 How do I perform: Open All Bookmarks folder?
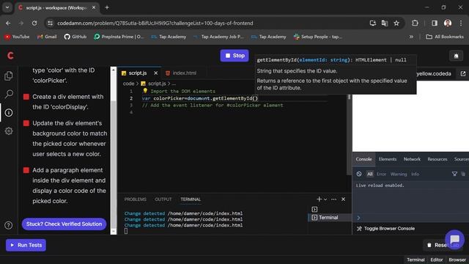pyautogui.click(x=445, y=37)
